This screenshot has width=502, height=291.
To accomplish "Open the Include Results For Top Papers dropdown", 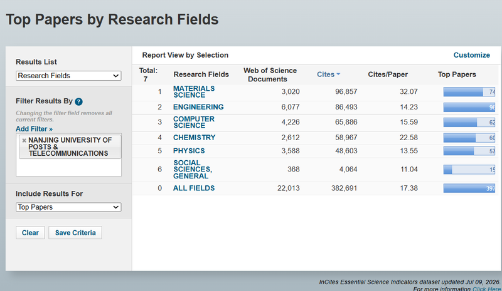I will click(68, 207).
